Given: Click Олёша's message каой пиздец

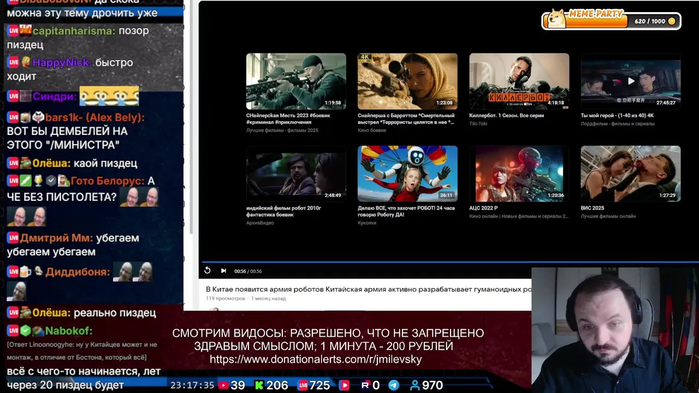Looking at the screenshot, I should [x=105, y=163].
